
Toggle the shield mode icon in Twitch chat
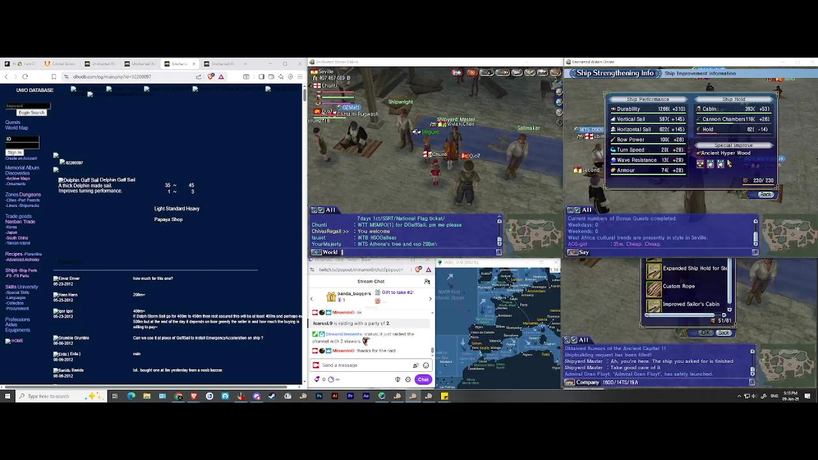397,379
